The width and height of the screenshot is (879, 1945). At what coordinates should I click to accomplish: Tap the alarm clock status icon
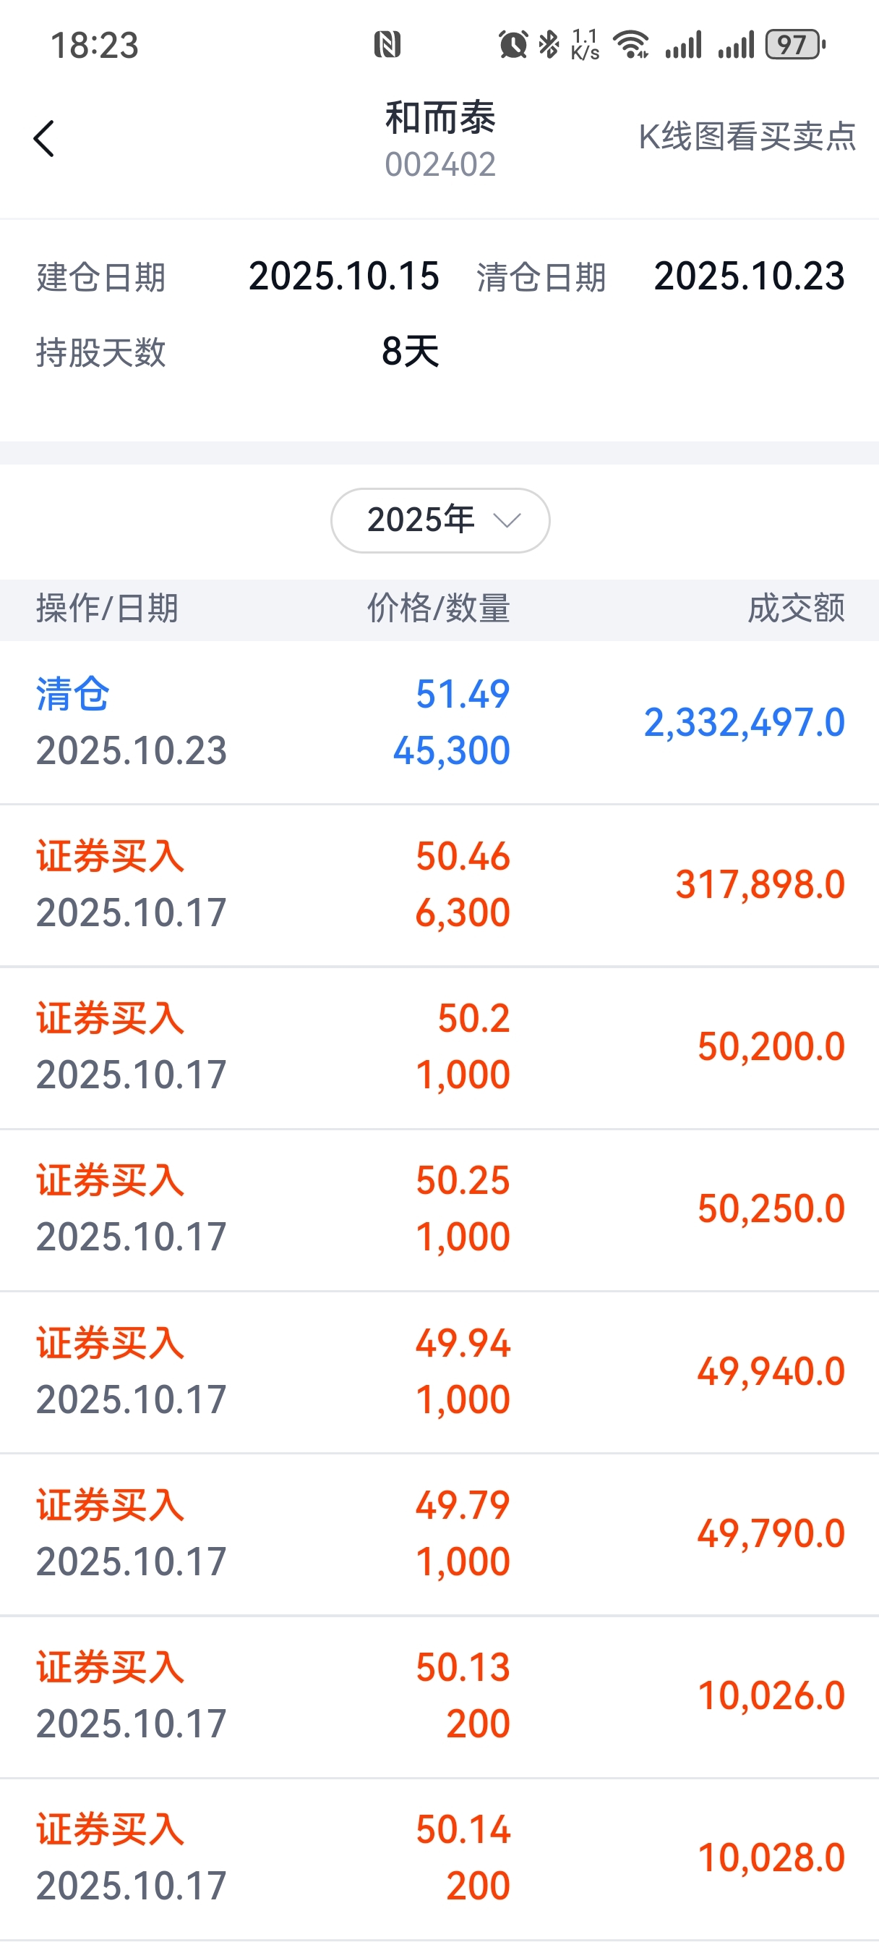513,45
